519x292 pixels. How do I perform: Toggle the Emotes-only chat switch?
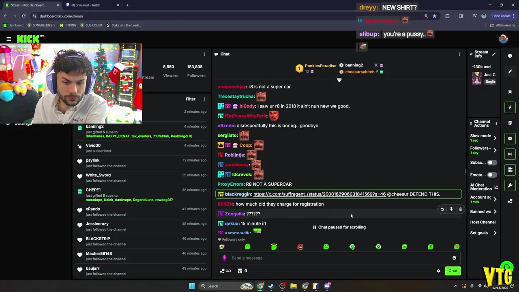pos(492,175)
